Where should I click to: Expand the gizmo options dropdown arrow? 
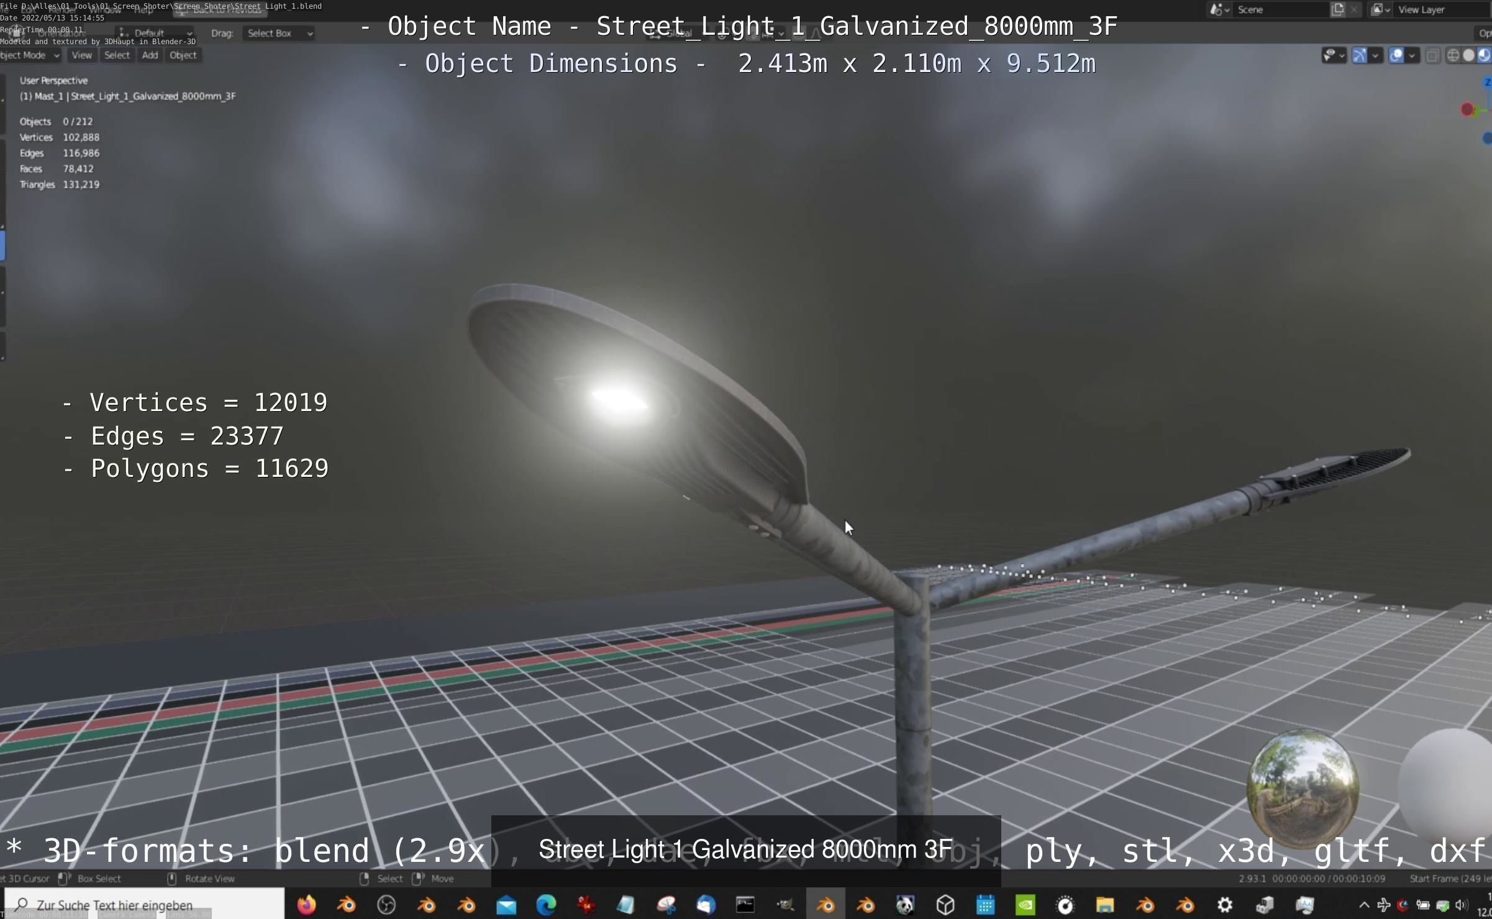(1375, 55)
